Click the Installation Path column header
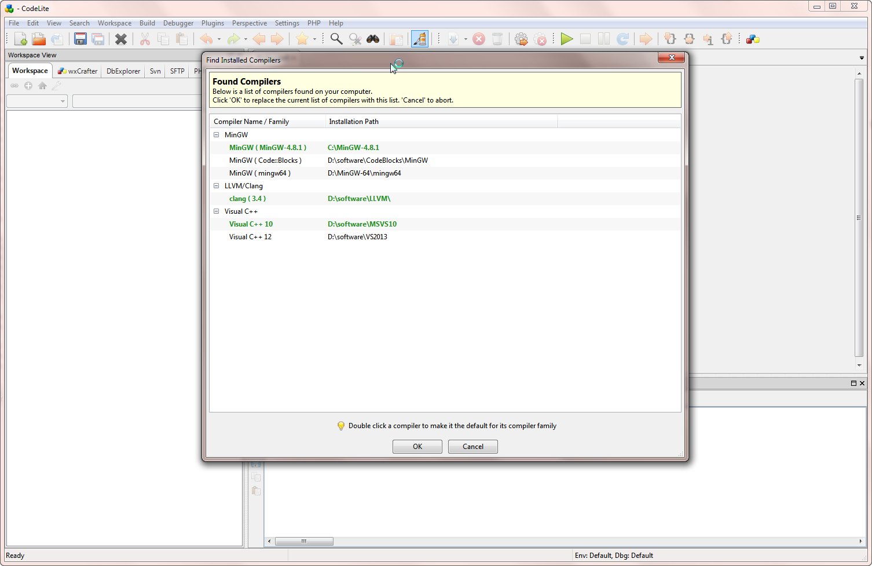Viewport: 872px width, 566px height. pyautogui.click(x=441, y=122)
